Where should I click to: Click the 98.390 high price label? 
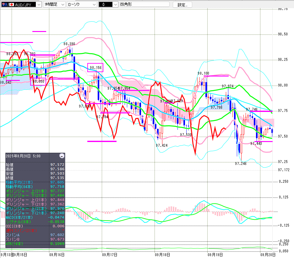pos(69,44)
